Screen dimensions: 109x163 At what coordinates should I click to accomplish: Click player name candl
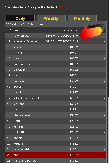[x=17, y=93]
